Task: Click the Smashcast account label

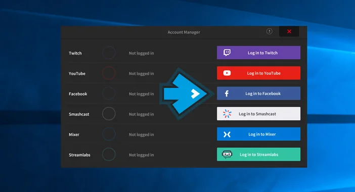Action: point(79,114)
